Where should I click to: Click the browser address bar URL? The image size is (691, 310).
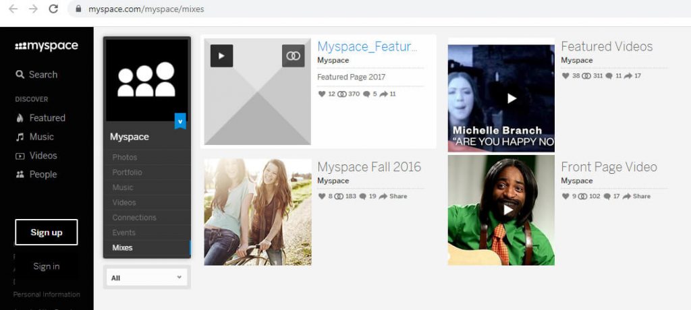point(146,9)
